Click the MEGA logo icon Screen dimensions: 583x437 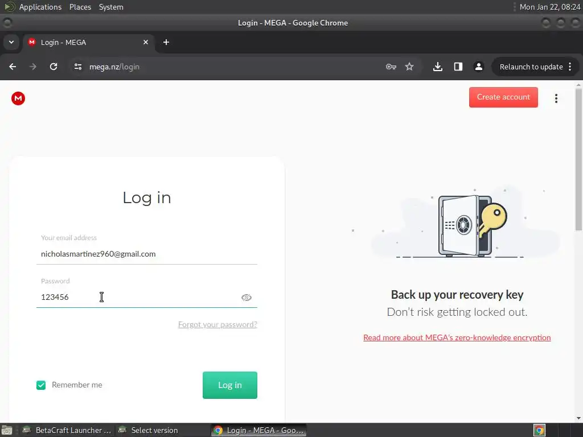18,98
